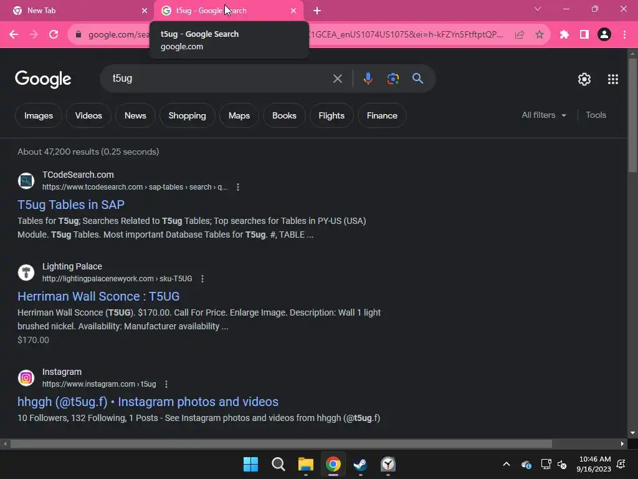The width and height of the screenshot is (638, 479).
Task: Open the Windows Start menu
Action: tap(250, 464)
